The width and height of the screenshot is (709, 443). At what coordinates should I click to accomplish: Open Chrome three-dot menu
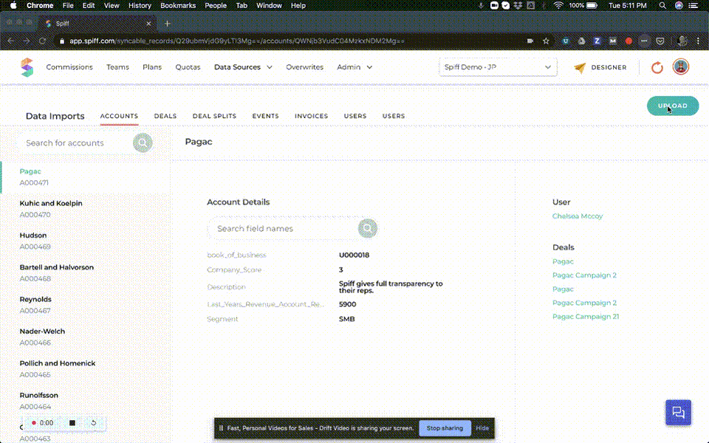pos(698,41)
